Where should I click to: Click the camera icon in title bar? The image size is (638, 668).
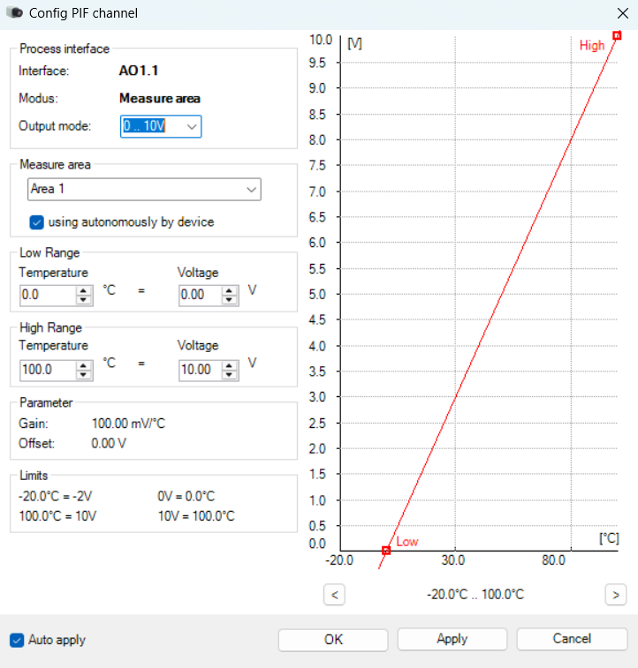point(15,12)
